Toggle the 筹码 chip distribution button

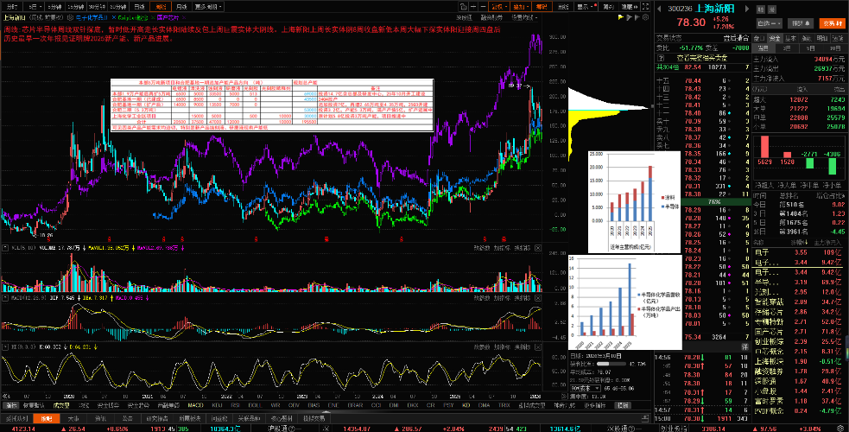click(542, 7)
